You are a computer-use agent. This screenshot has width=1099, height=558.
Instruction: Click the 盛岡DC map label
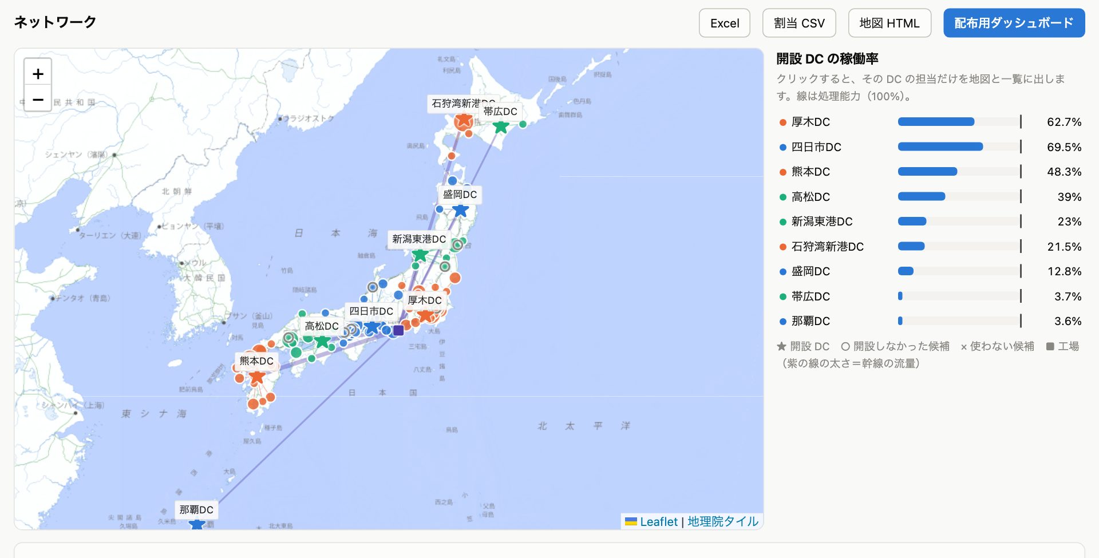pos(460,195)
